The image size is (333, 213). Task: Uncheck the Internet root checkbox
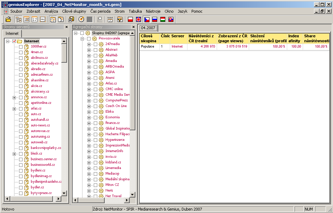14,41
